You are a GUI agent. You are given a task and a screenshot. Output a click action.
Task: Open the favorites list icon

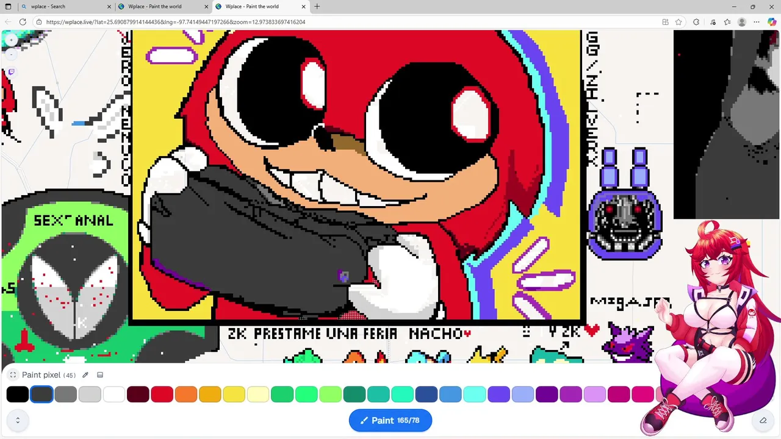(727, 22)
